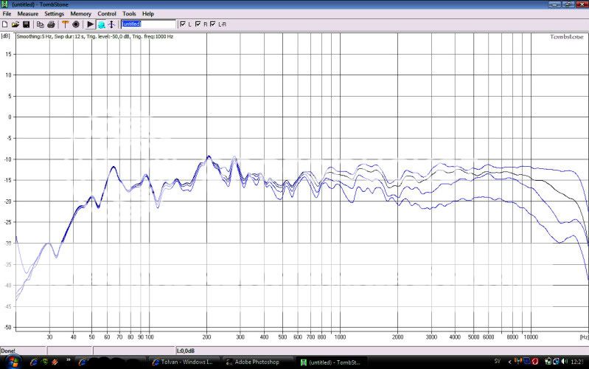Switch to the Tolvan window in taskbar
Image resolution: width=589 pixels, height=369 pixels.
[x=184, y=362]
